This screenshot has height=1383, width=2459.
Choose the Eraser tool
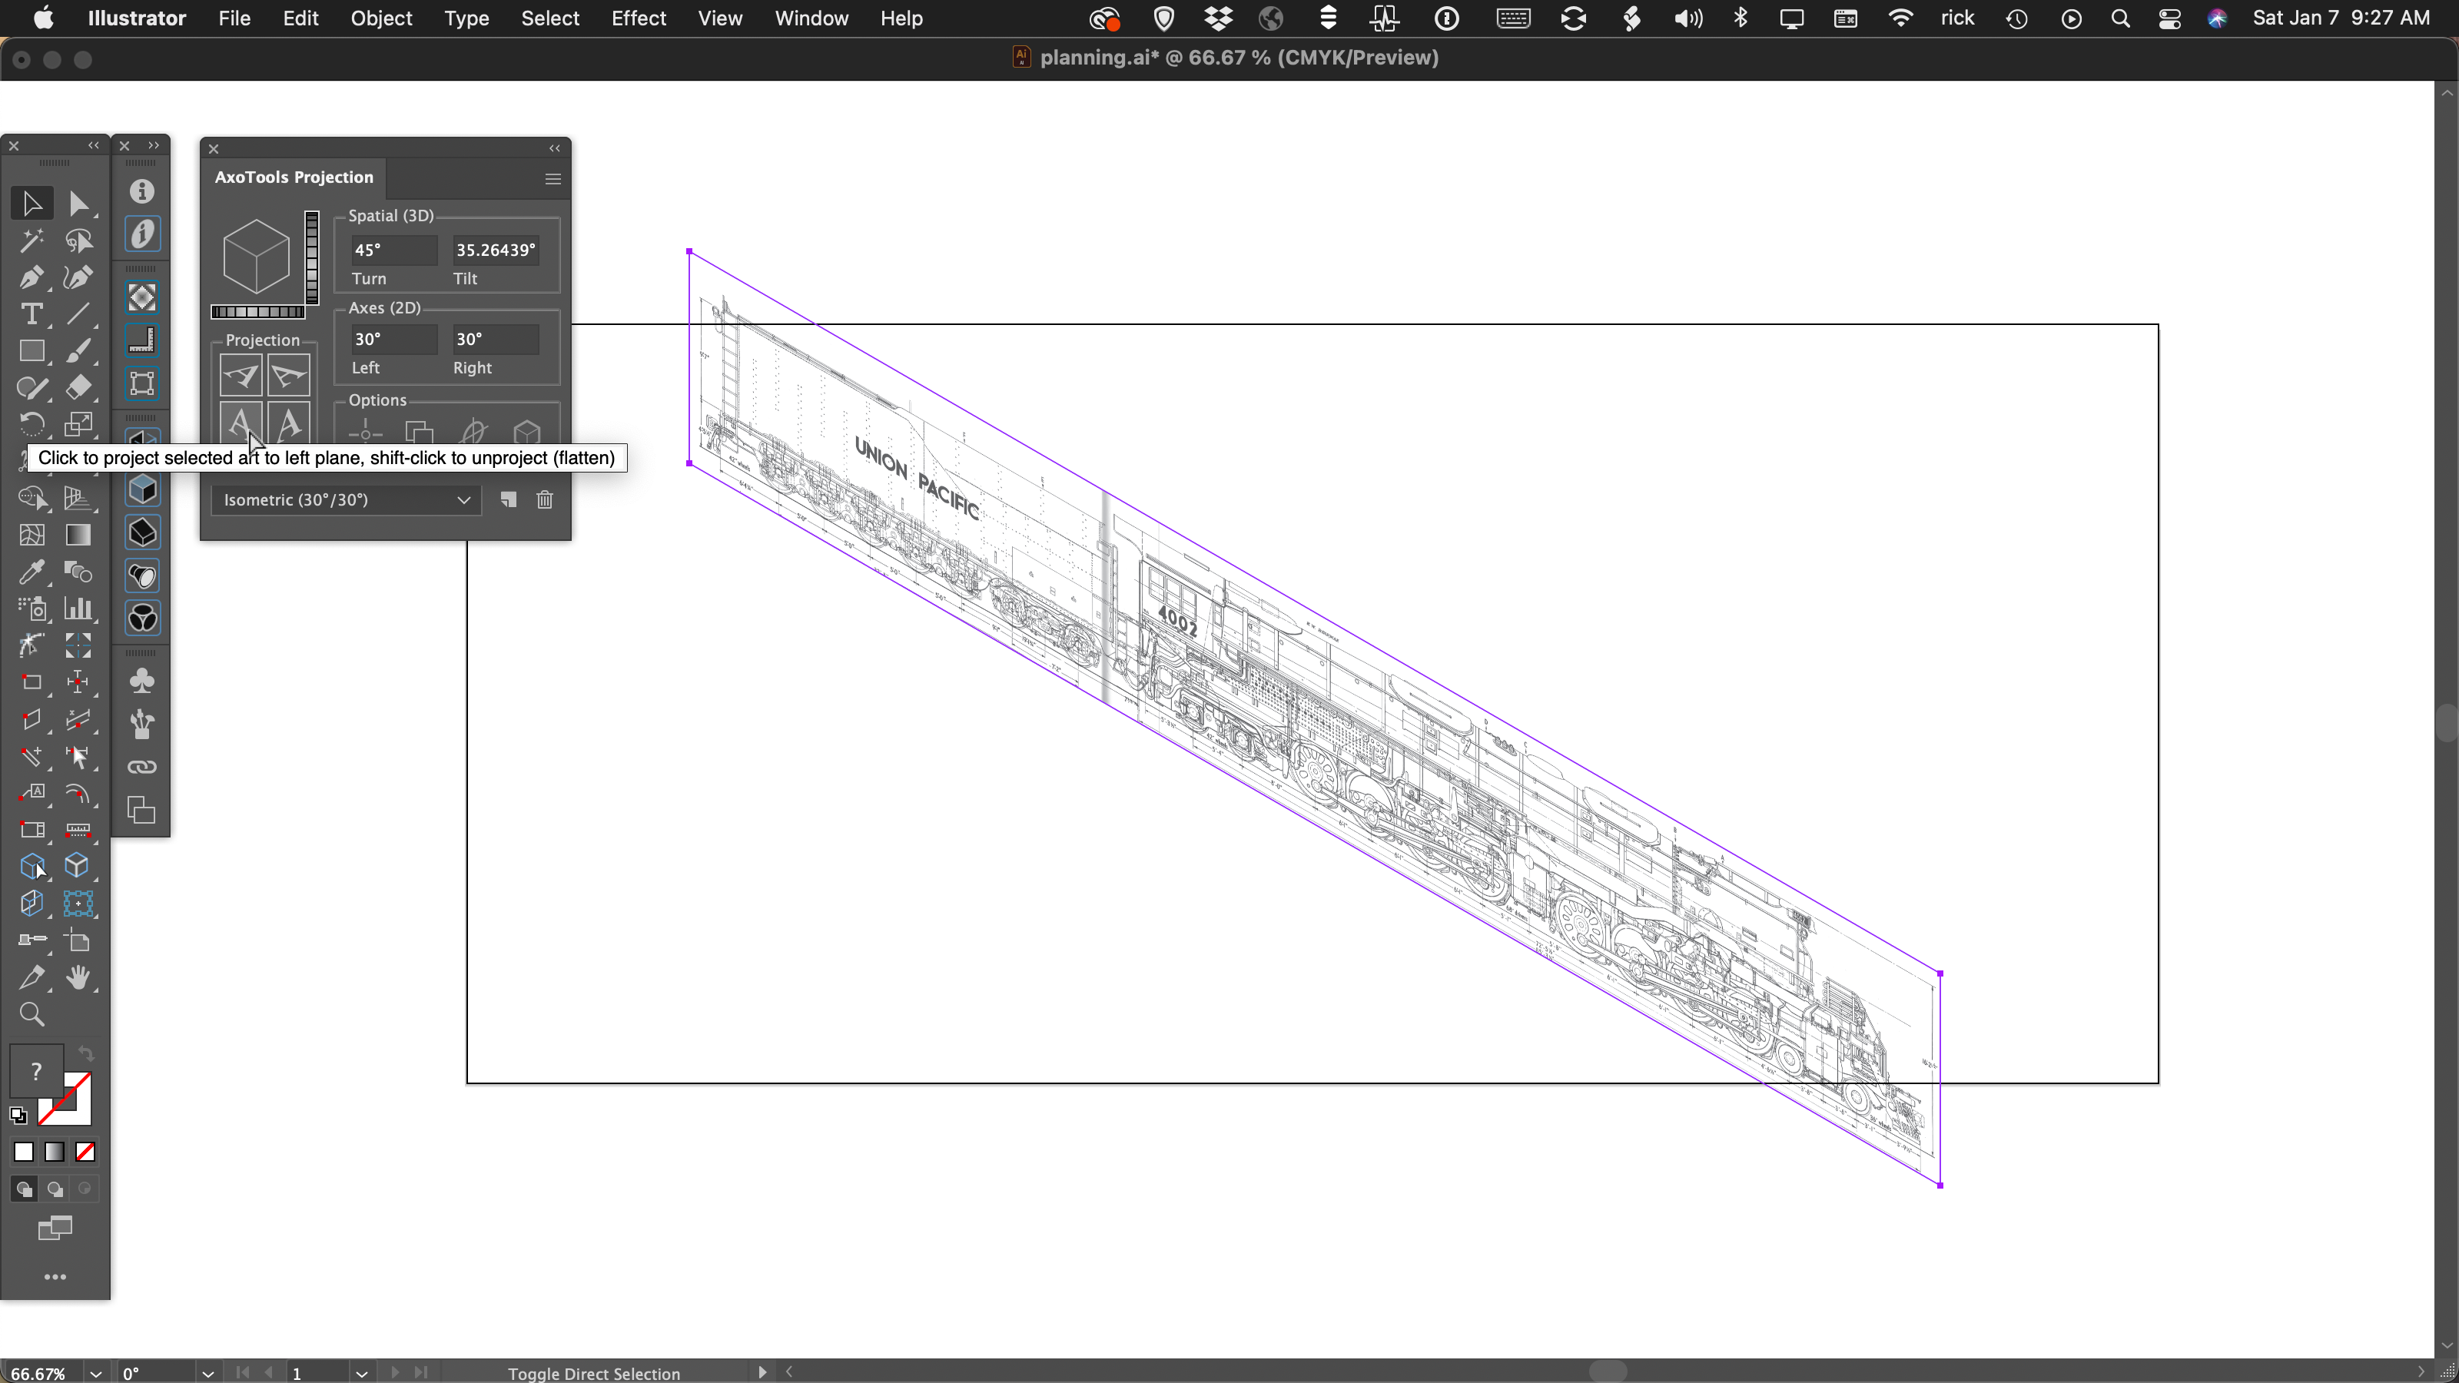78,387
